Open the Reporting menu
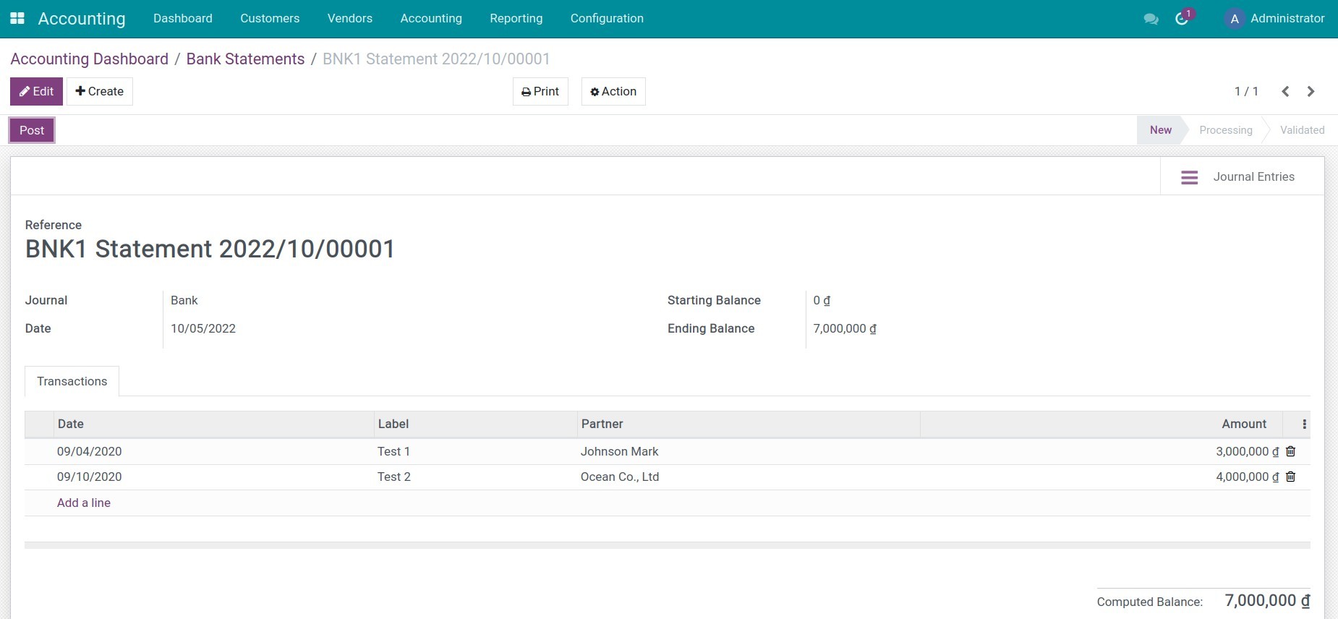Image resolution: width=1338 pixels, height=619 pixels. coord(516,19)
